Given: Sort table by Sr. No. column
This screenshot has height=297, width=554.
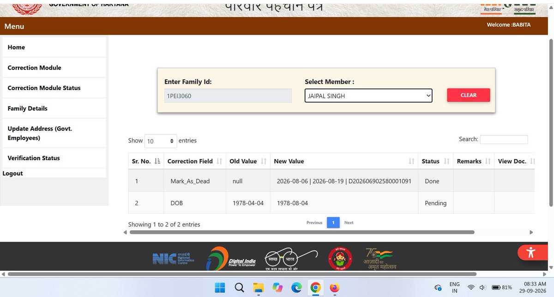Looking at the screenshot, I should coord(146,161).
